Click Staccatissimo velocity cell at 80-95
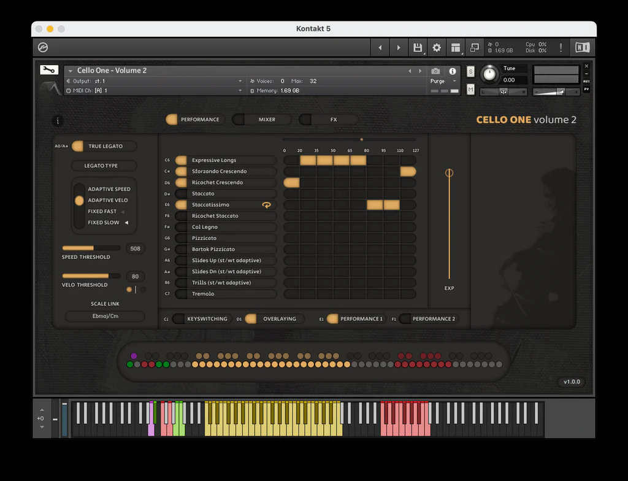 tap(375, 205)
